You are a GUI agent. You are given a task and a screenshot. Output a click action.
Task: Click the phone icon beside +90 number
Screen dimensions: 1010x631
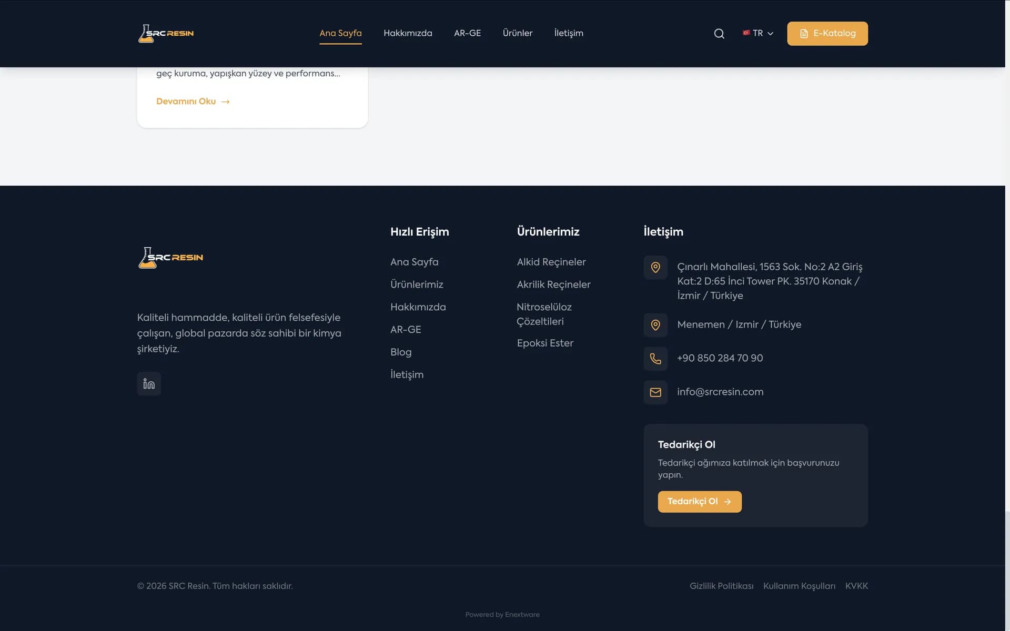pyautogui.click(x=655, y=359)
